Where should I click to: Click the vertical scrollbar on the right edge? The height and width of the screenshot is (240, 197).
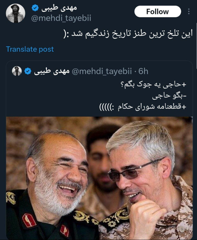[196, 46]
